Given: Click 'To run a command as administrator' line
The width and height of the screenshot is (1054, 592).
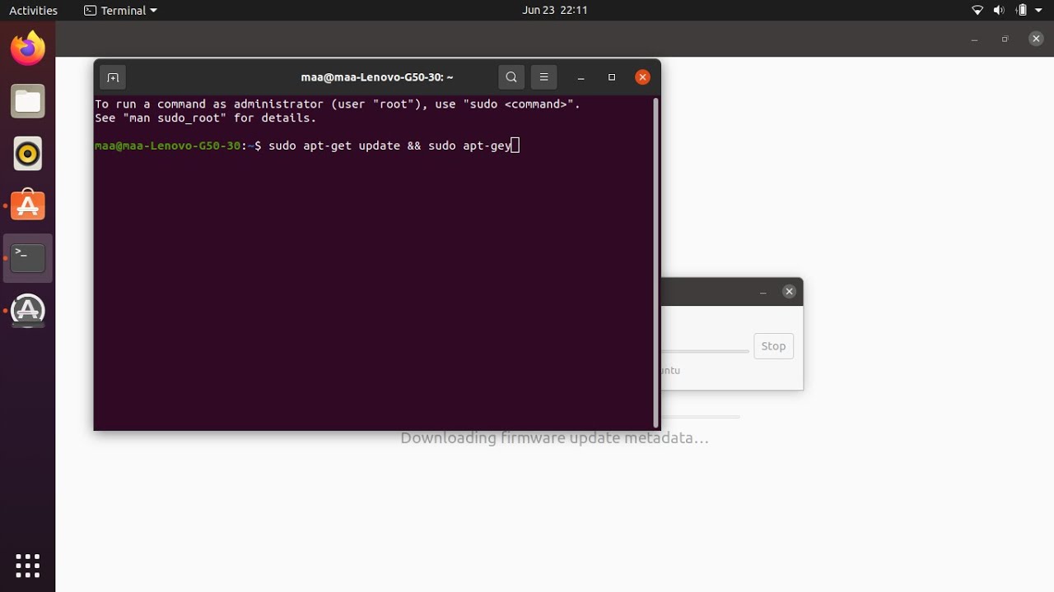Looking at the screenshot, I should click(x=338, y=104).
